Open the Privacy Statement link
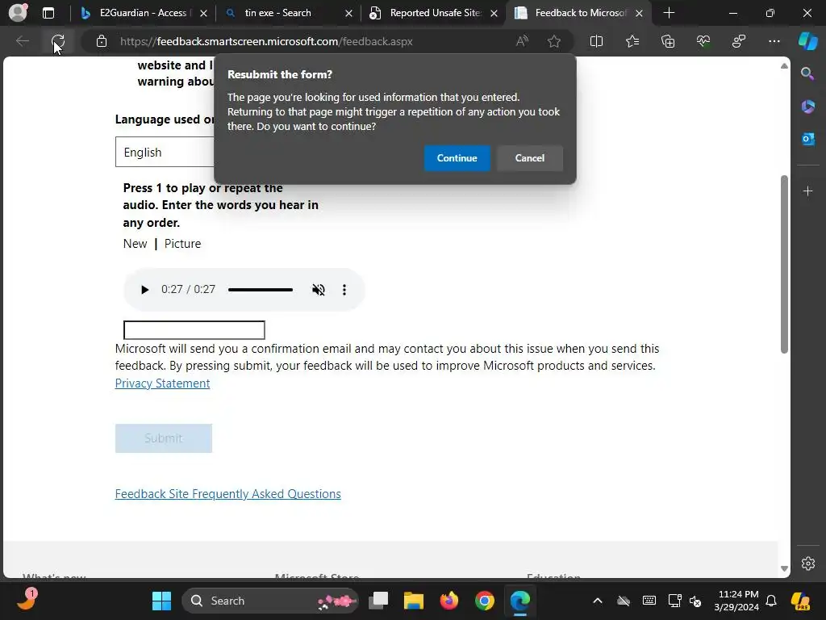 (x=162, y=383)
